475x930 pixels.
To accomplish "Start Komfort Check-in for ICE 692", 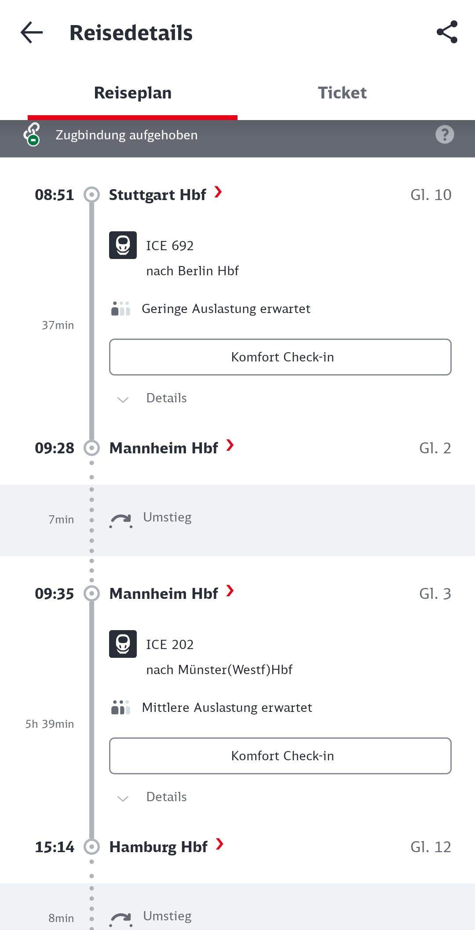I will (280, 357).
